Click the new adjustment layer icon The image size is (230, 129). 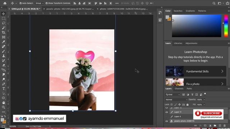(x=210, y=125)
